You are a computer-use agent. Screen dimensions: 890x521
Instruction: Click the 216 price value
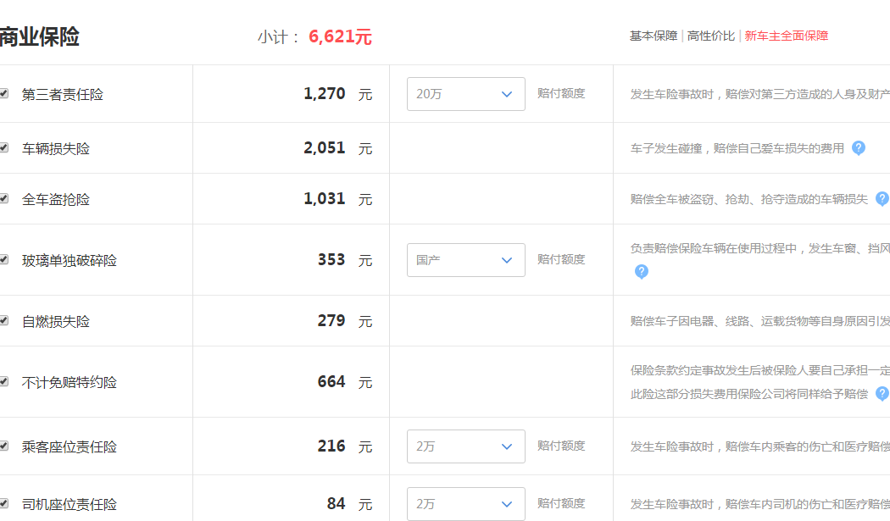tap(331, 446)
